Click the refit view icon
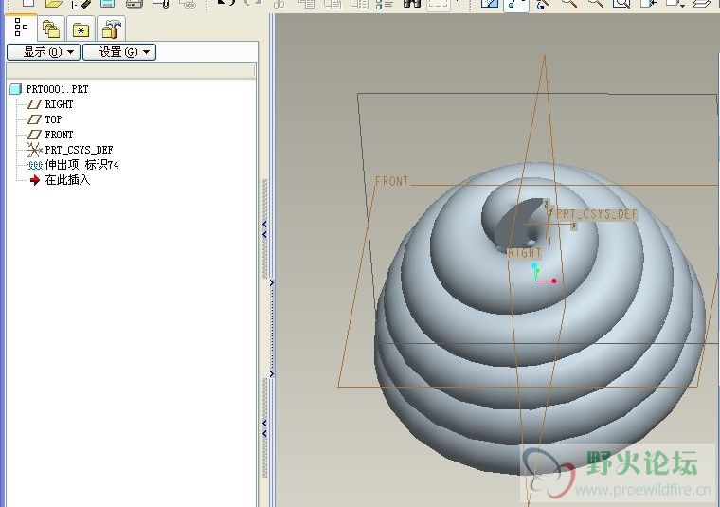The height and width of the screenshot is (507, 720). coord(621,4)
